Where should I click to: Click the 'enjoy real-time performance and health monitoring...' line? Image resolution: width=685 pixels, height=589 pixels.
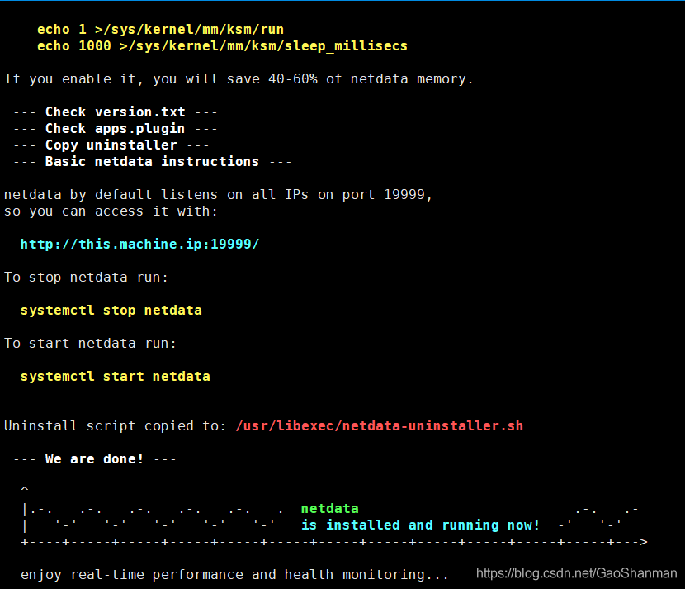[234, 575]
